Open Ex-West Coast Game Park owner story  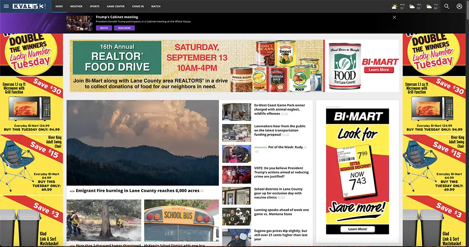click(x=280, y=109)
